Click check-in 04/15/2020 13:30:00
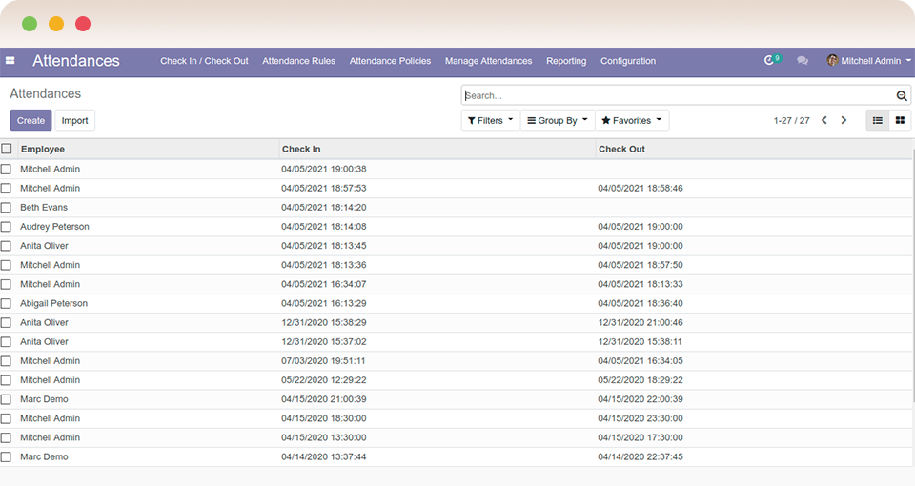The height and width of the screenshot is (486, 915). 324,437
